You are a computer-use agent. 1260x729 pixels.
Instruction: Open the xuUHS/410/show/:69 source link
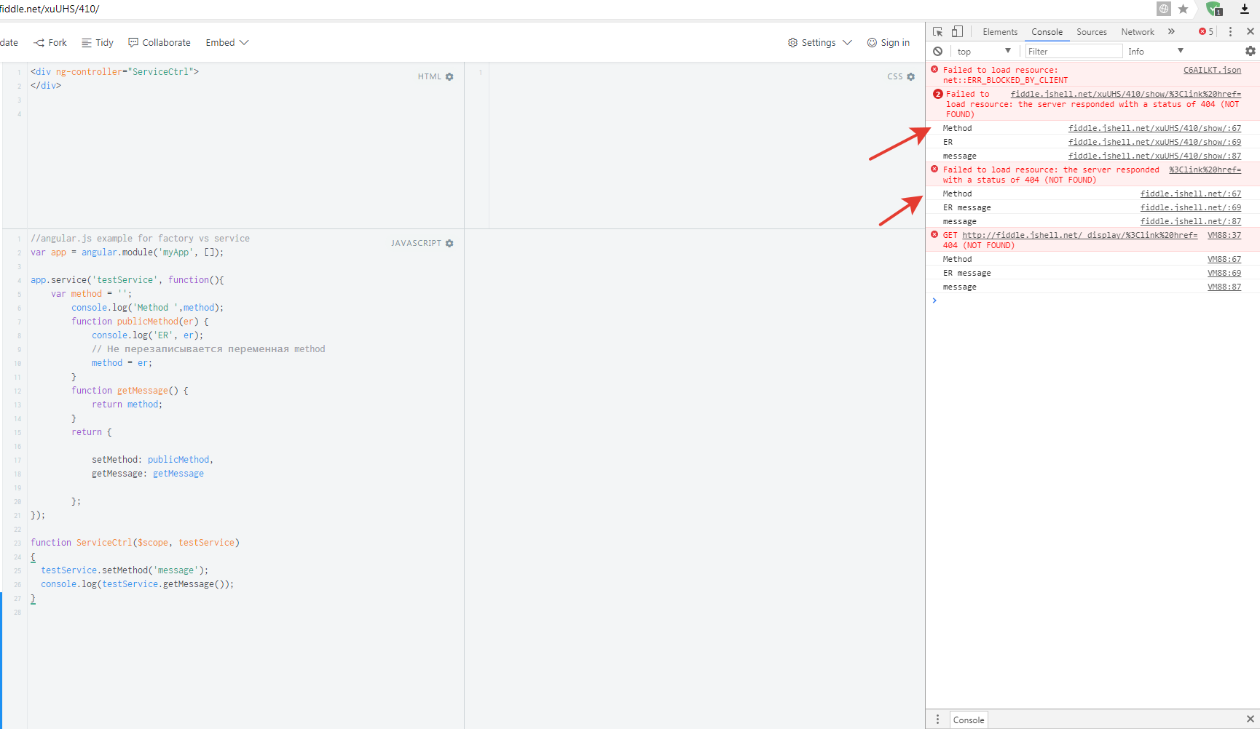[1154, 143]
